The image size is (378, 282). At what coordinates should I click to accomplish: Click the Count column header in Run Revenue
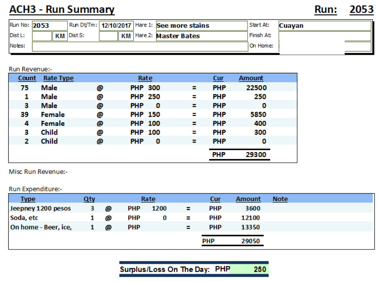27,78
